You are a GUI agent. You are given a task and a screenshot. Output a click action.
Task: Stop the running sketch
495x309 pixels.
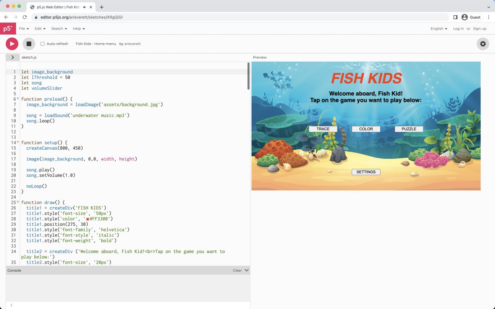click(29, 44)
